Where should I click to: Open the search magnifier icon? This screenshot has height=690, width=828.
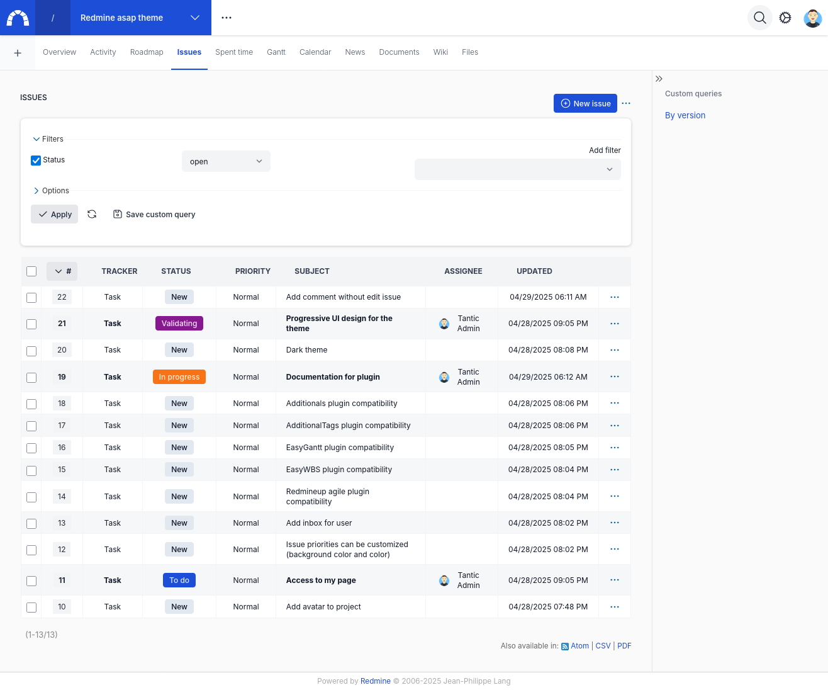tap(760, 18)
